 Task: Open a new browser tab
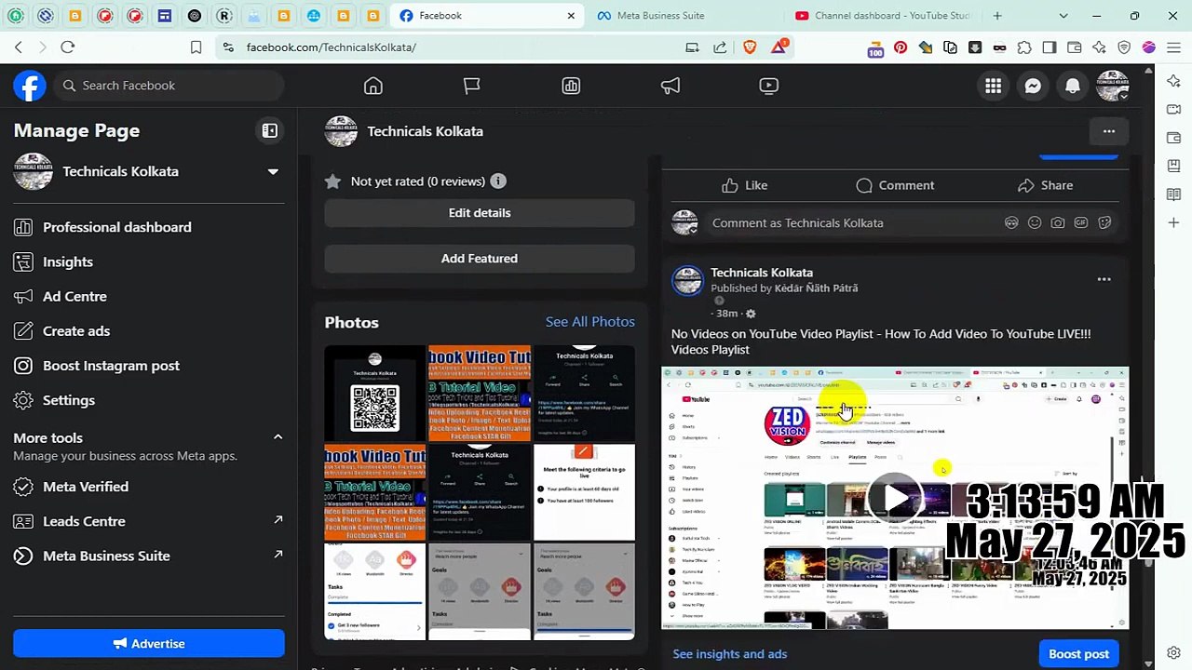pos(997,16)
